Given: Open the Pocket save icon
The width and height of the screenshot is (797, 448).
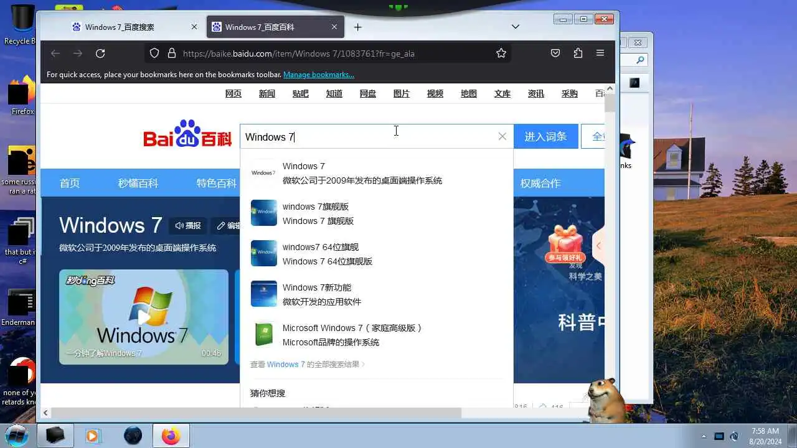Looking at the screenshot, I should pyautogui.click(x=555, y=54).
